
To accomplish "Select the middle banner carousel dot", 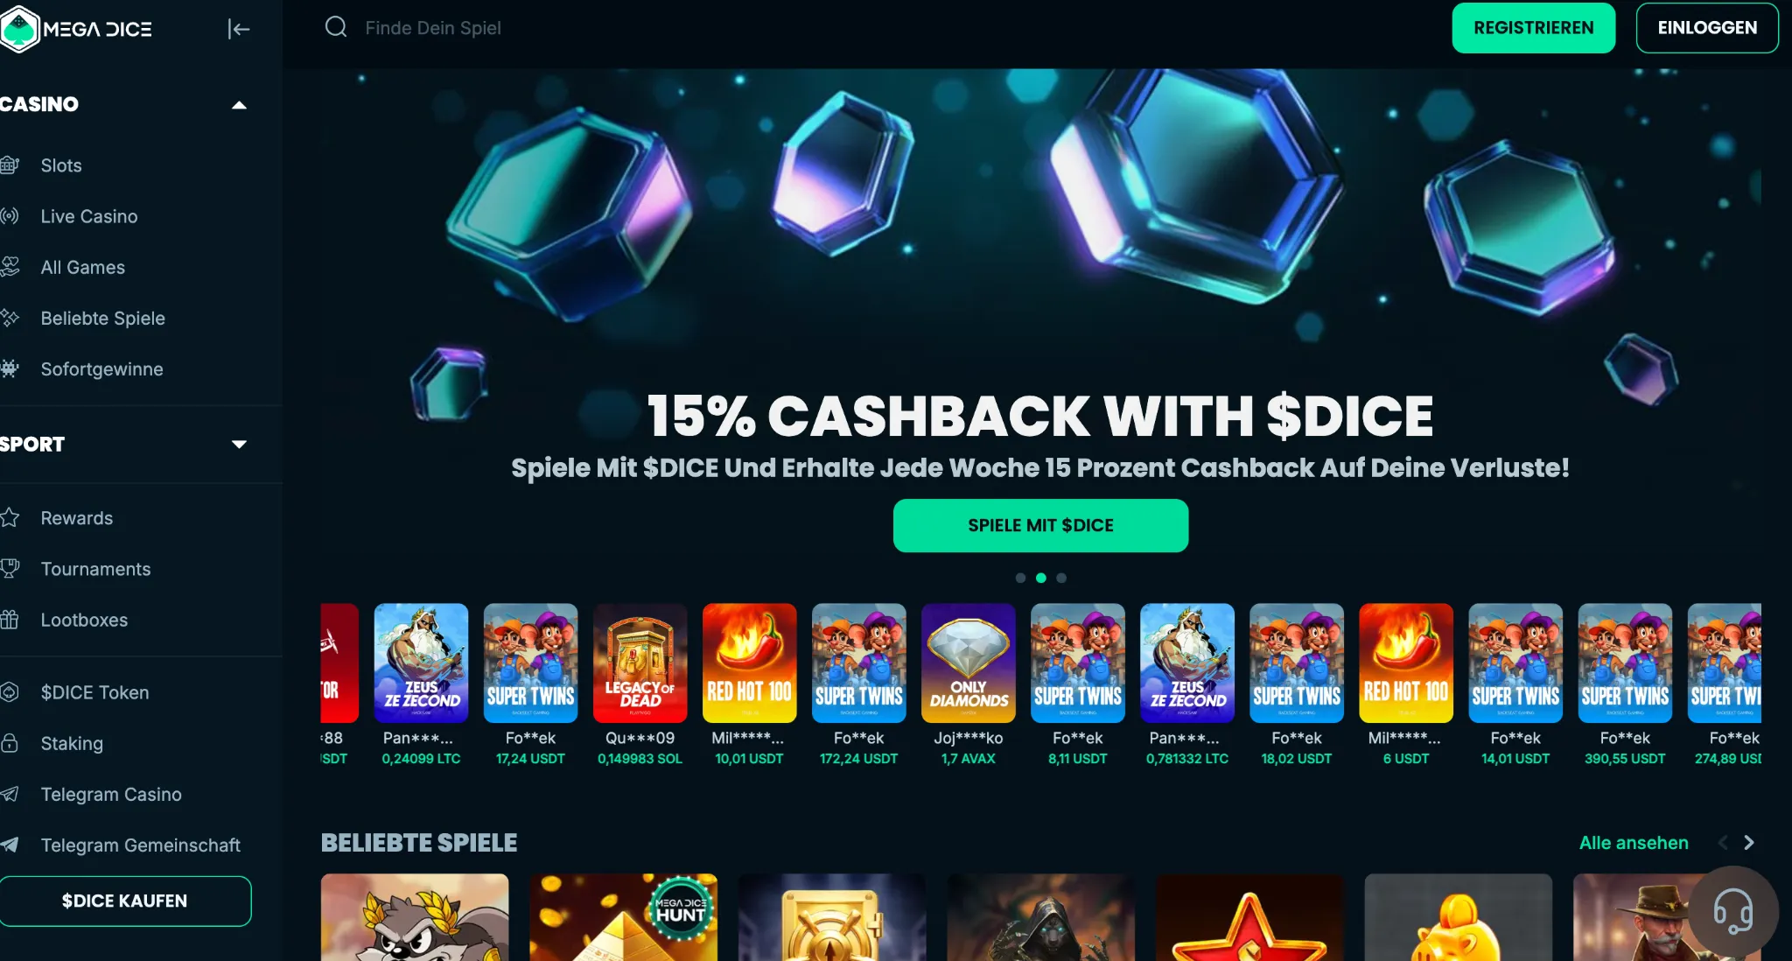I will [1041, 578].
